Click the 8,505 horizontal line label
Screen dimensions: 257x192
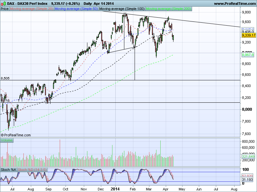pos(5,78)
